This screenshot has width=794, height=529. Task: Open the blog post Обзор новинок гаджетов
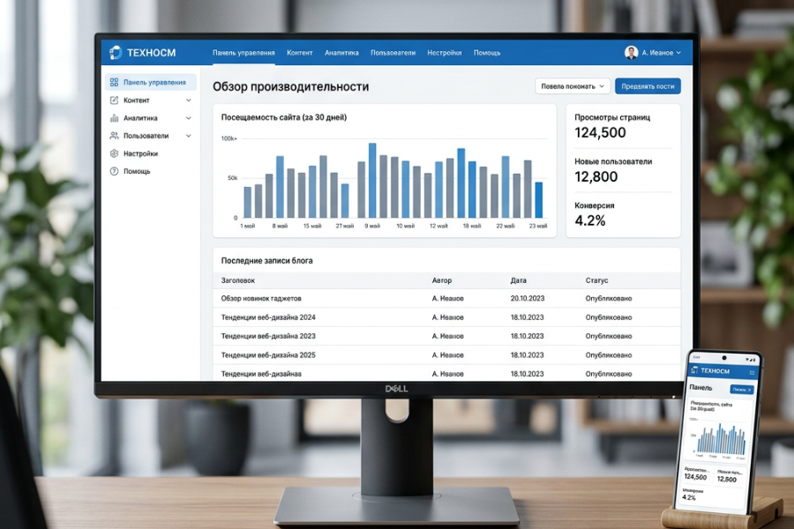(x=261, y=298)
